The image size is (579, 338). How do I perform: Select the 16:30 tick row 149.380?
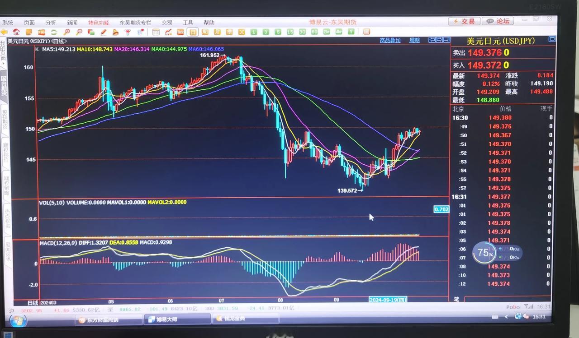[x=502, y=118]
